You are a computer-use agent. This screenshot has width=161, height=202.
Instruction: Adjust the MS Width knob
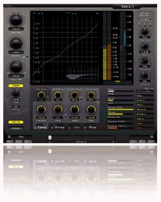point(41,95)
